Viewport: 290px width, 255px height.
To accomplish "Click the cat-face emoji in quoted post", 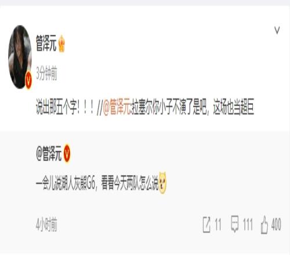I will pyautogui.click(x=162, y=183).
